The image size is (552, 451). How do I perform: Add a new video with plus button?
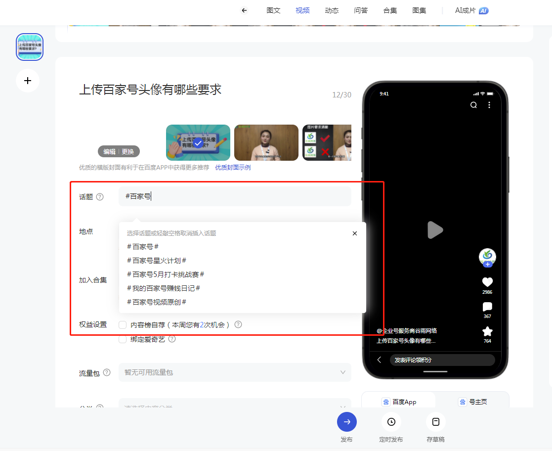[28, 81]
